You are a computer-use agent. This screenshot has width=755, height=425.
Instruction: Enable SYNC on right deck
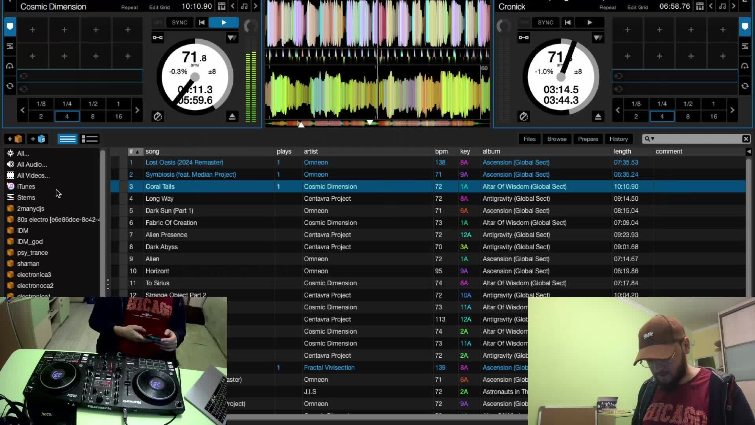pyautogui.click(x=545, y=22)
